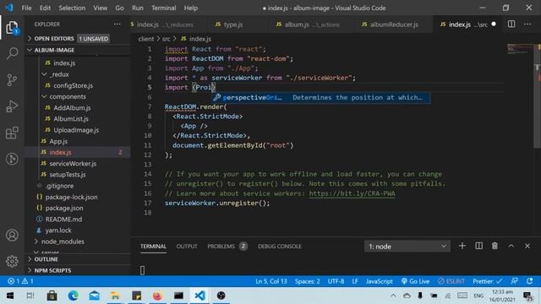Open UploadImage.js in the file tree
Viewport: 541px width, 304px height.
76,130
